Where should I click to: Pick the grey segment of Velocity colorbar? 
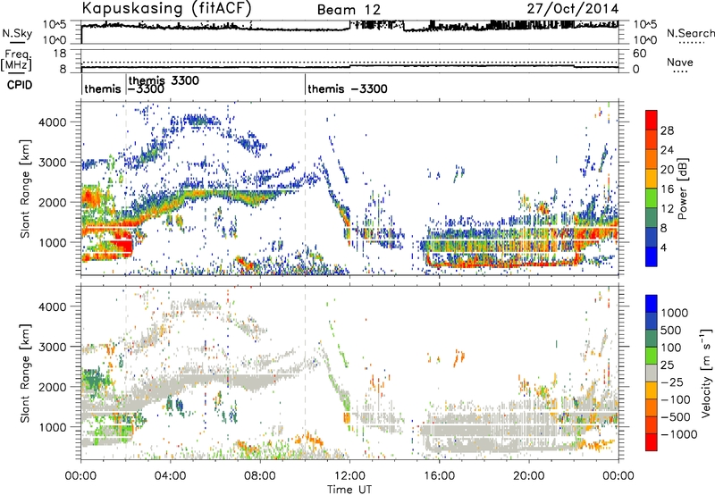click(x=652, y=373)
